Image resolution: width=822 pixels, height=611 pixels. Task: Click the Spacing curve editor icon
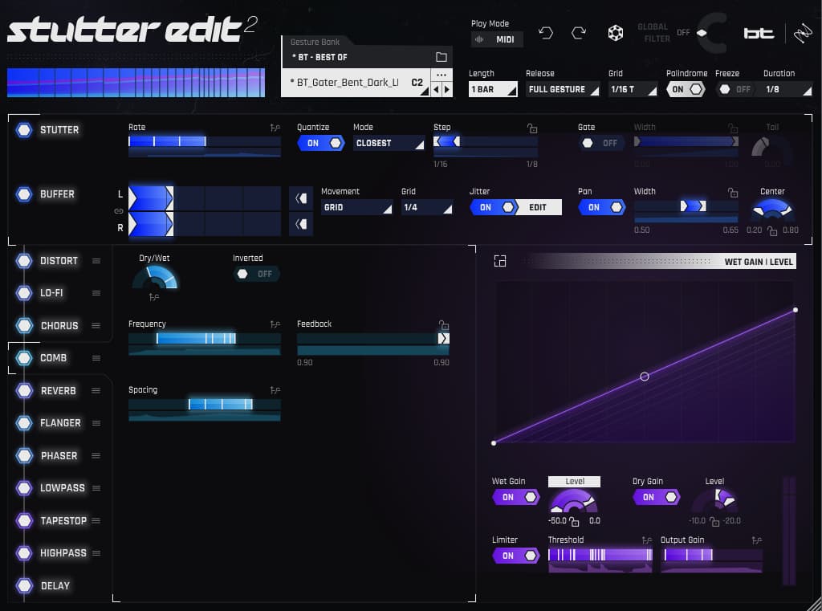coord(275,390)
